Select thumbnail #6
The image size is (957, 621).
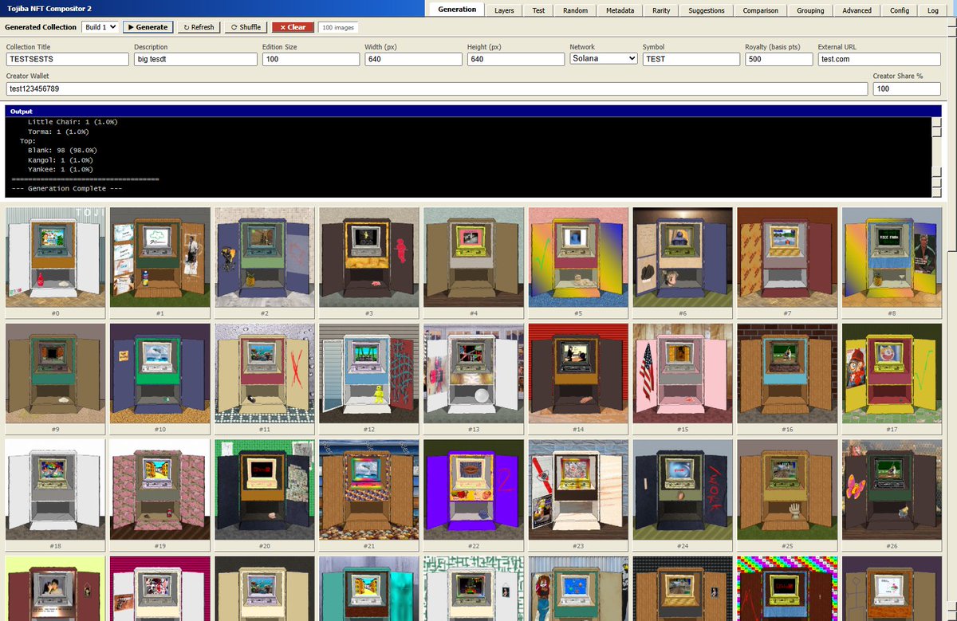click(683, 263)
